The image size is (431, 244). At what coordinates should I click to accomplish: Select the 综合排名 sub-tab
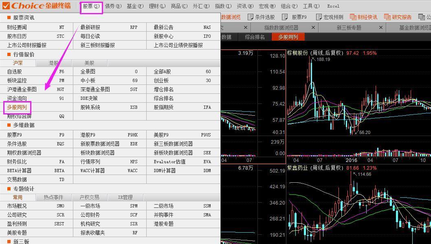coord(255,37)
